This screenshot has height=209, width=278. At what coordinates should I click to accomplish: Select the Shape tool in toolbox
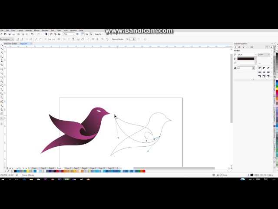point(2,48)
